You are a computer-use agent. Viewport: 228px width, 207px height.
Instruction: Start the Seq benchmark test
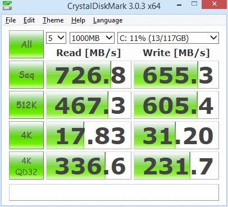(x=26, y=75)
